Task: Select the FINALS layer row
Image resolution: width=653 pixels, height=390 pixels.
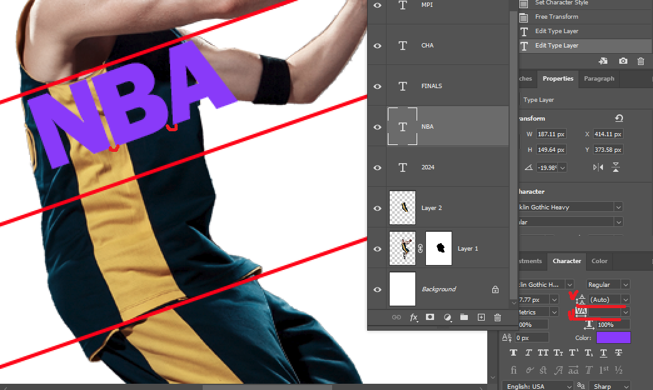Action: tap(438, 86)
